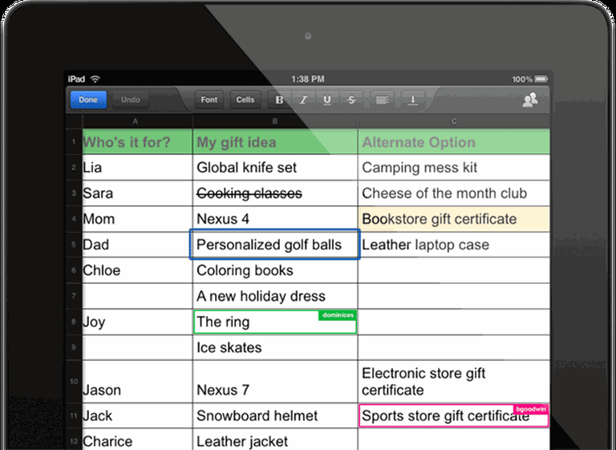Click the cell 'Jason'
616x450 pixels.
click(x=137, y=381)
